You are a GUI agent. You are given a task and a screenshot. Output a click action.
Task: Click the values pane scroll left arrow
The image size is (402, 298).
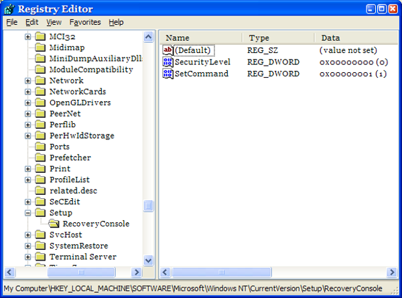[165, 272]
